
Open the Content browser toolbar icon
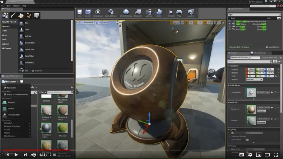[x=88, y=13]
